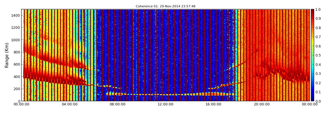Click the '0.7' colorbar label

coord(318,37)
